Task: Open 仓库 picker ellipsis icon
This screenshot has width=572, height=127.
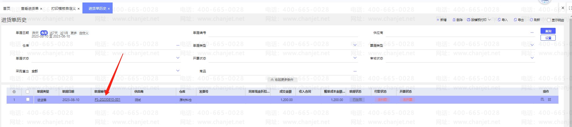Action: (x=178, y=45)
